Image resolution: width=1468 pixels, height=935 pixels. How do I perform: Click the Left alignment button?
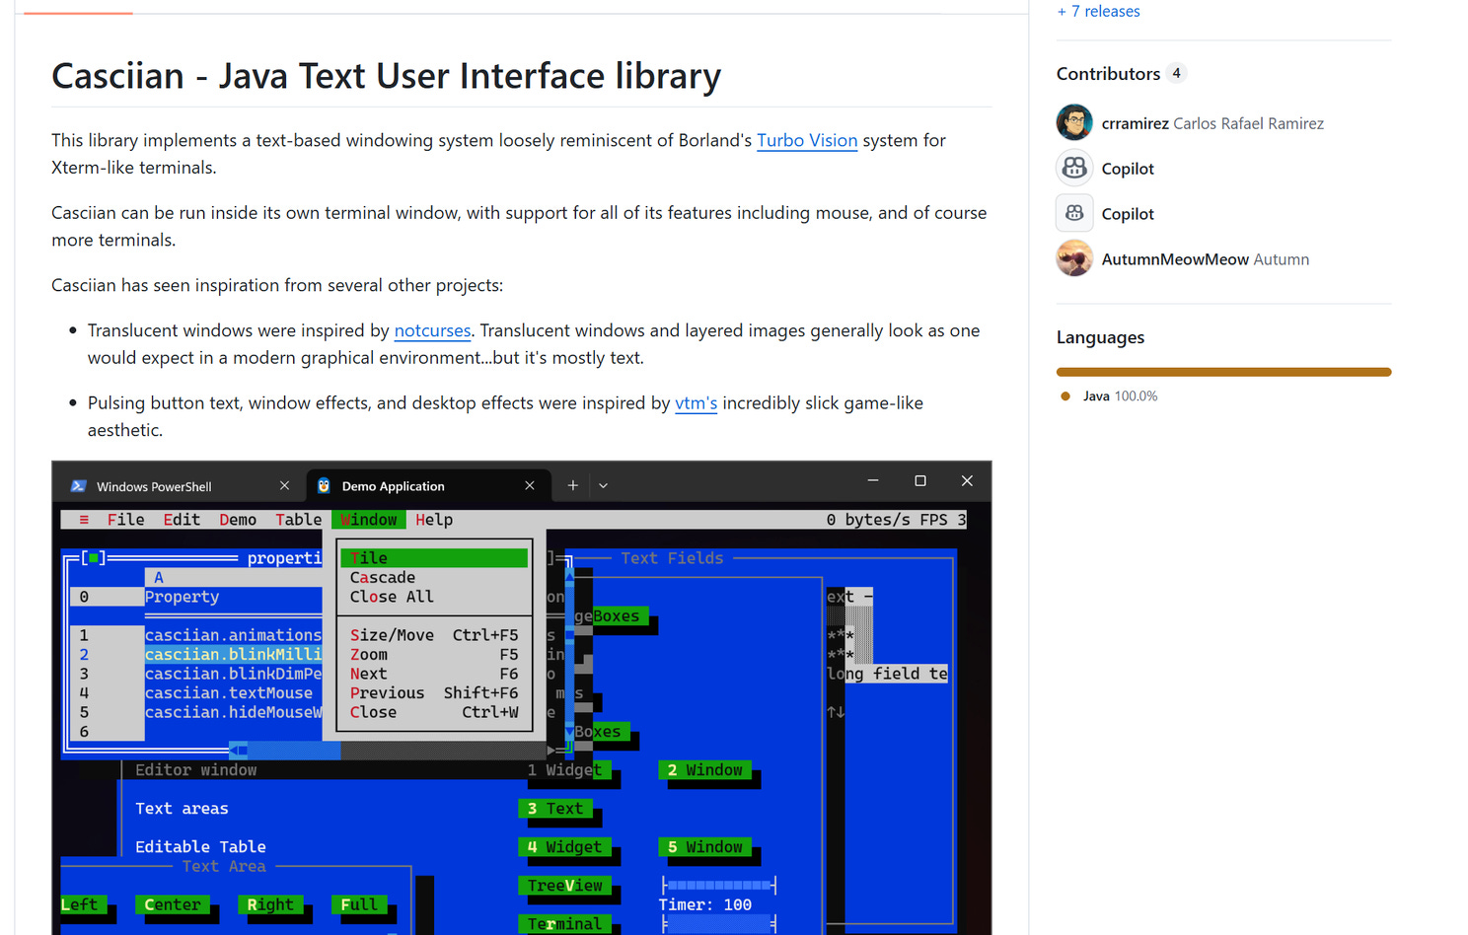tap(84, 904)
